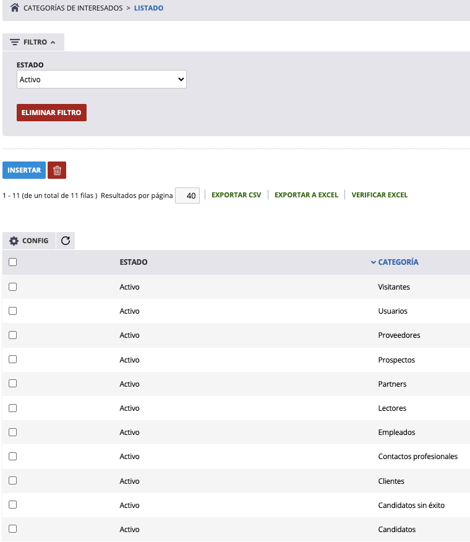This screenshot has height=542, width=470.
Task: Open CONFIG gear settings
Action: click(x=29, y=241)
